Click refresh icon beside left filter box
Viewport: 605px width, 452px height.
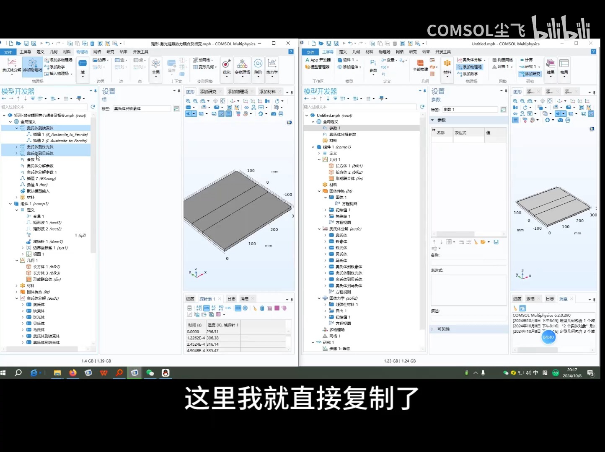click(x=93, y=107)
